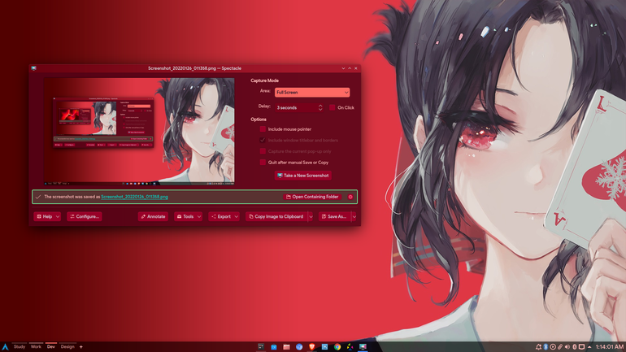
Task: Open the volume control tray icon
Action: (567, 347)
